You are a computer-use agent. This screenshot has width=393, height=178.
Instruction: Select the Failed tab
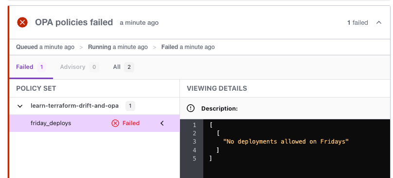31,67
